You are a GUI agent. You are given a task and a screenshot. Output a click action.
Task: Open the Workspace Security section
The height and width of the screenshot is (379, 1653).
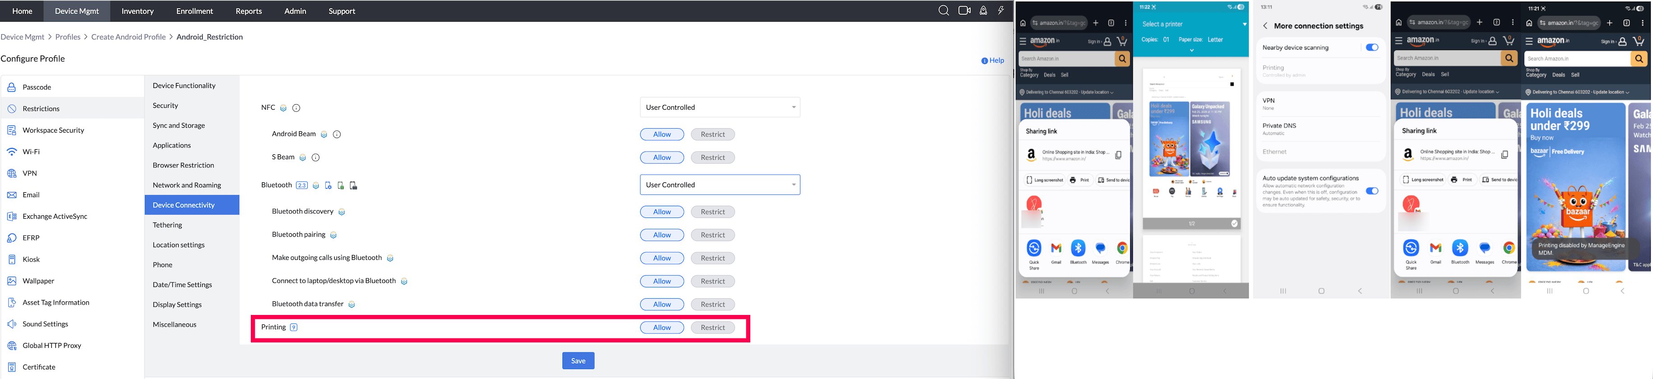point(72,130)
